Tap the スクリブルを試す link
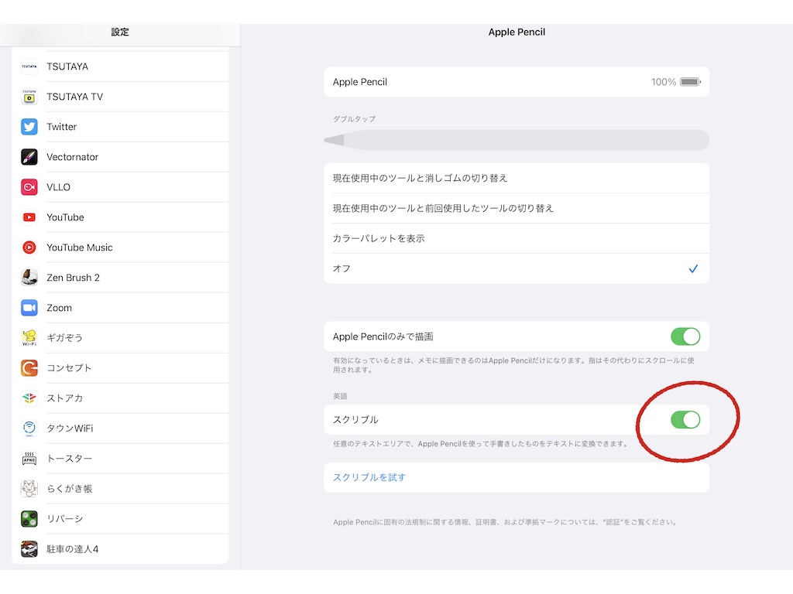793x594 pixels. [369, 477]
